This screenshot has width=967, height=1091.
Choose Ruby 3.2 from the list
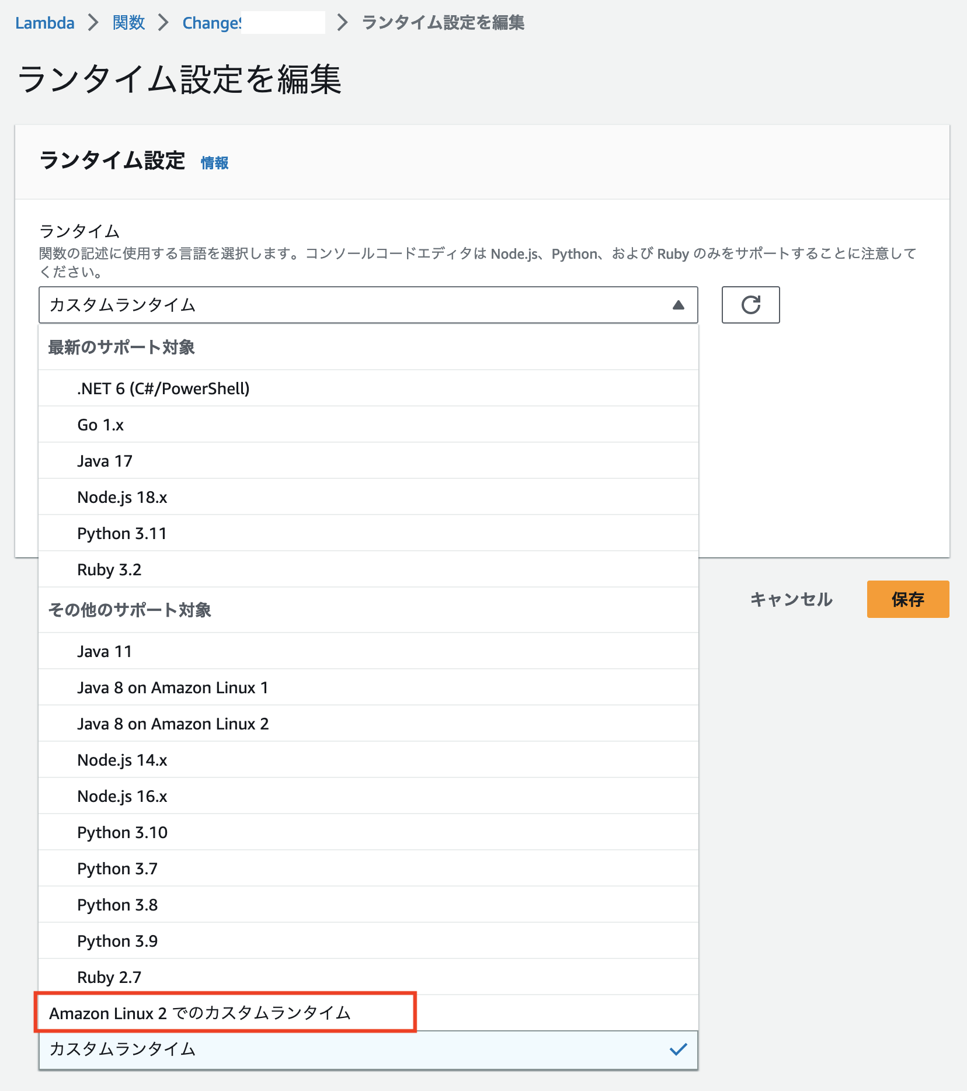[x=109, y=569]
